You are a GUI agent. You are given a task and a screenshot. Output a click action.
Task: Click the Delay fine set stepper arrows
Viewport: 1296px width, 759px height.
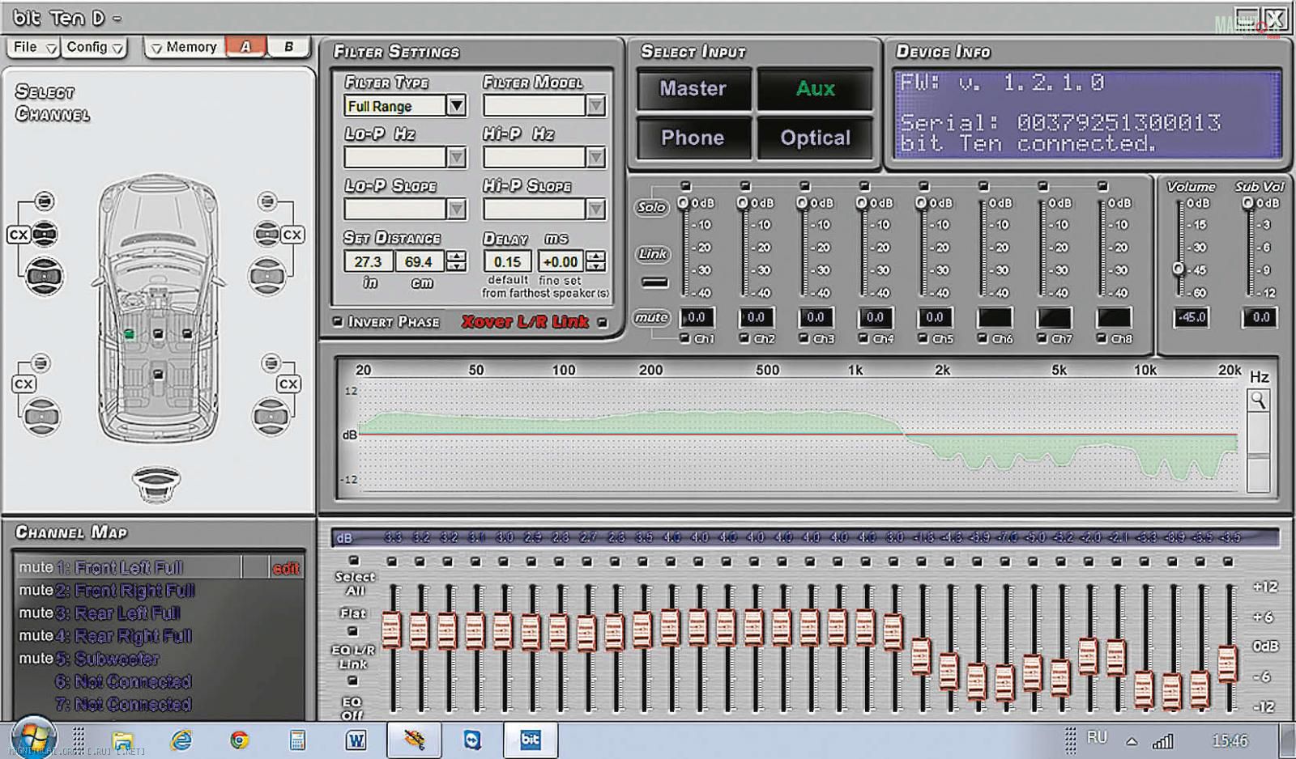coord(596,261)
